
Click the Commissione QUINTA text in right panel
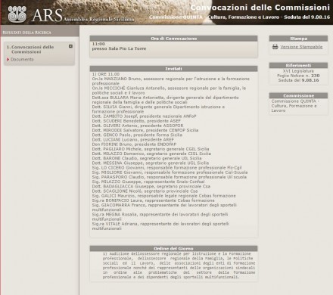click(x=295, y=106)
